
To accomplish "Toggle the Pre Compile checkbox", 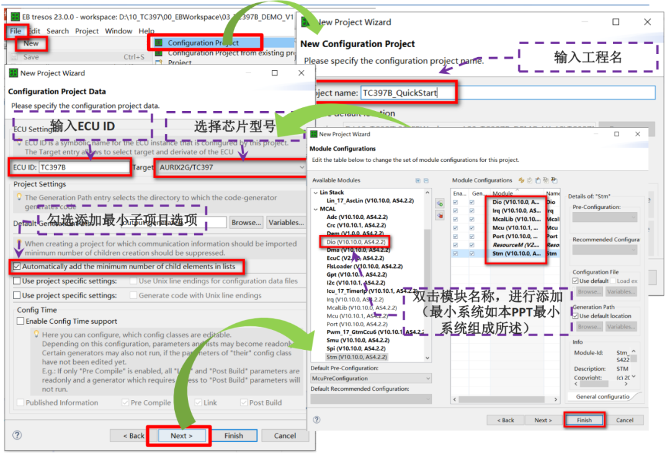I will (x=125, y=403).
